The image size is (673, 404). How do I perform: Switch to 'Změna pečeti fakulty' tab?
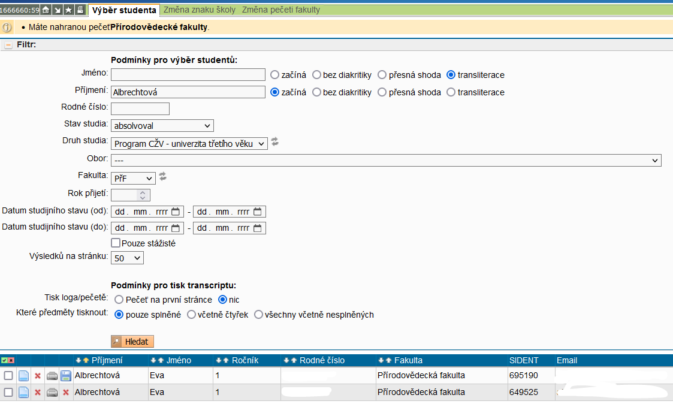tap(281, 10)
